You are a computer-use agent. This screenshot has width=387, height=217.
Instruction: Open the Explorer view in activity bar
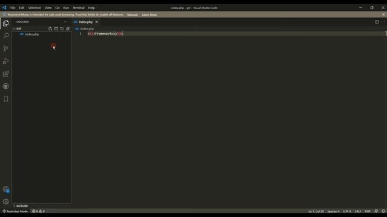(5, 24)
